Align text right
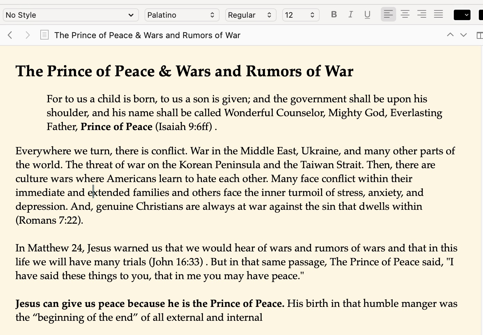Viewport: 483px width, 335px height. (x=421, y=15)
